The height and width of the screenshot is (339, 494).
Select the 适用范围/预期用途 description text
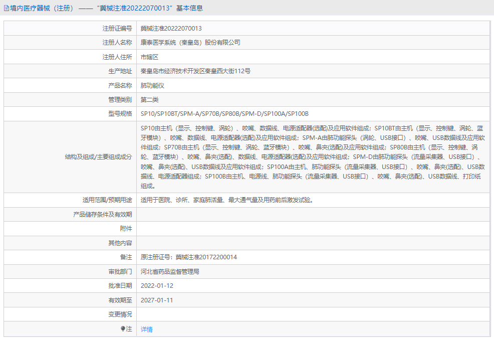click(225, 200)
